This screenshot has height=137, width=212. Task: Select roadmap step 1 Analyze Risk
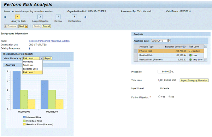(18, 17)
